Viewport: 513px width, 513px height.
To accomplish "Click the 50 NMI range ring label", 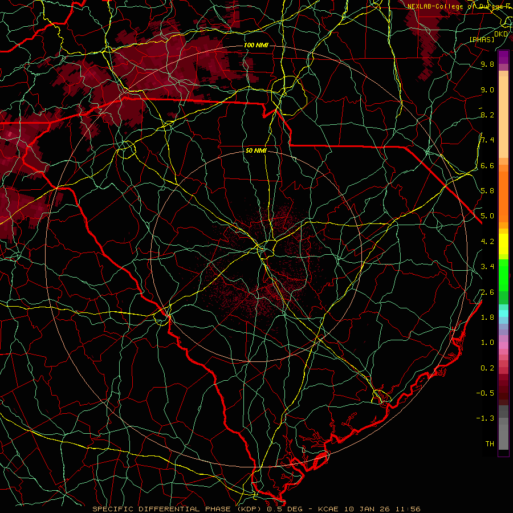I will tap(256, 150).
